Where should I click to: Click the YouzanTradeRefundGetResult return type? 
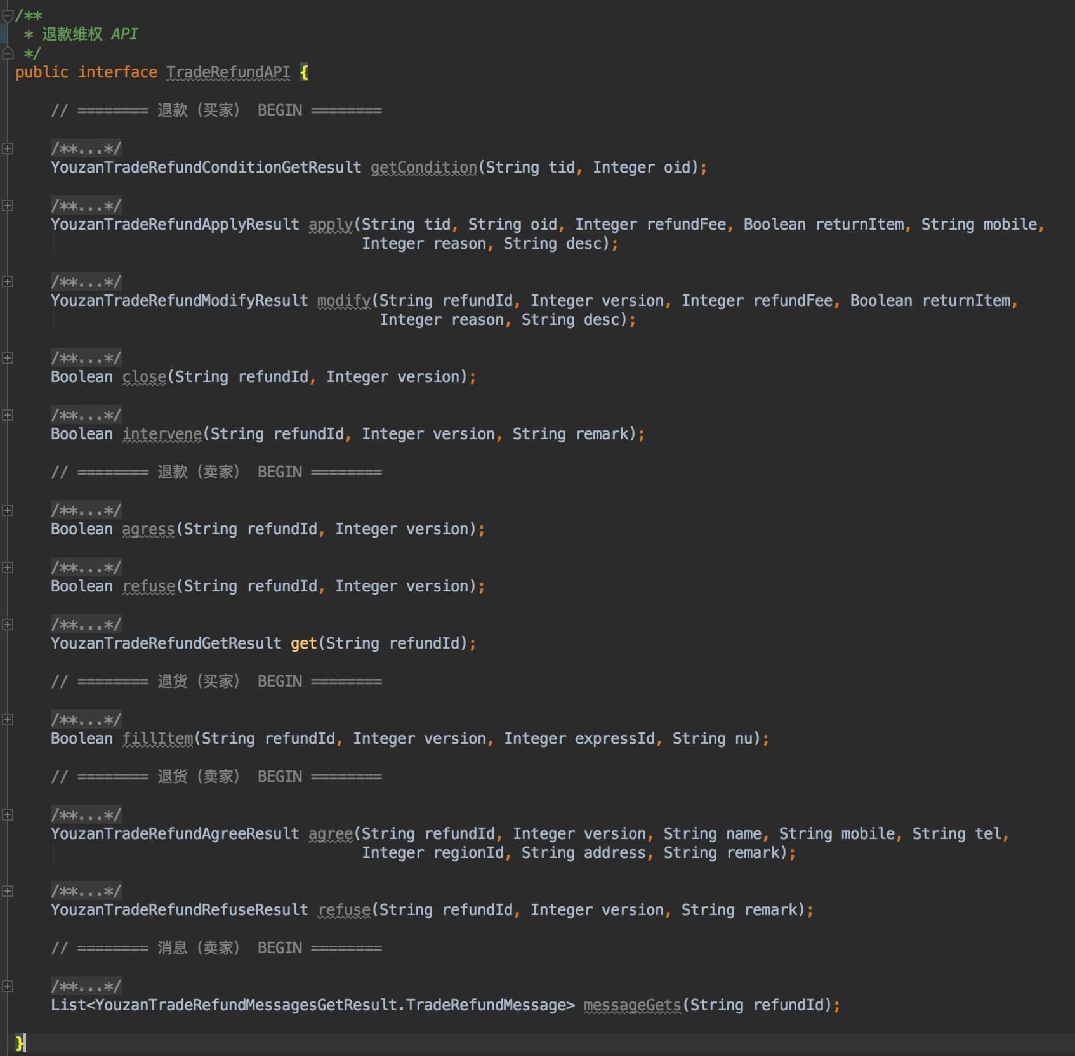(166, 643)
